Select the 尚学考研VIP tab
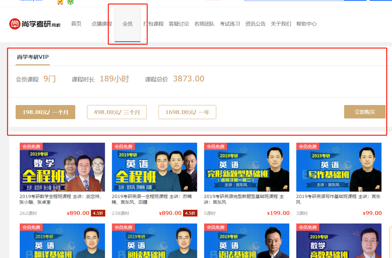392x258 pixels. 33,57
